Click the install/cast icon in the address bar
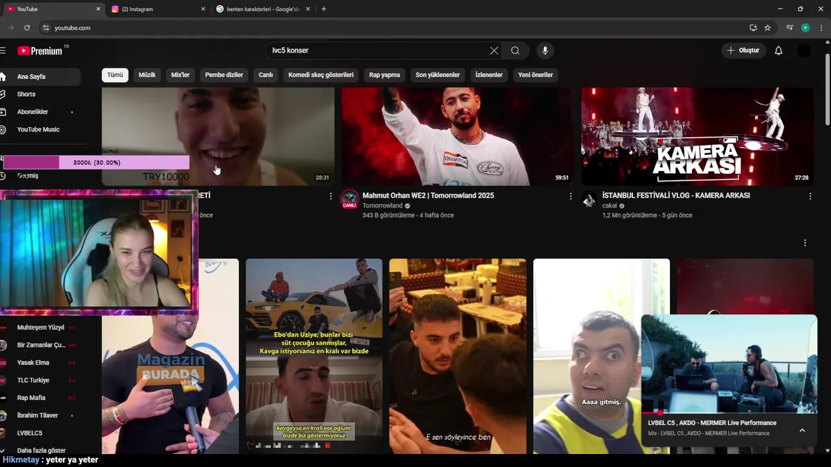This screenshot has height=467, width=831. pyautogui.click(x=753, y=28)
